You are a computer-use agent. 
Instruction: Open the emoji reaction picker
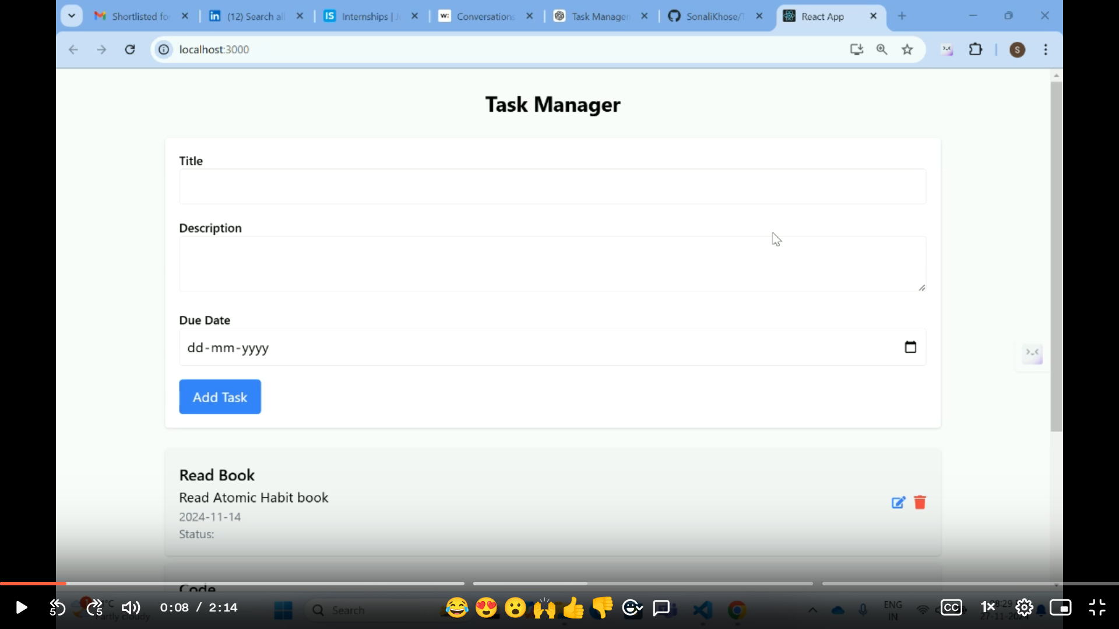(x=632, y=607)
